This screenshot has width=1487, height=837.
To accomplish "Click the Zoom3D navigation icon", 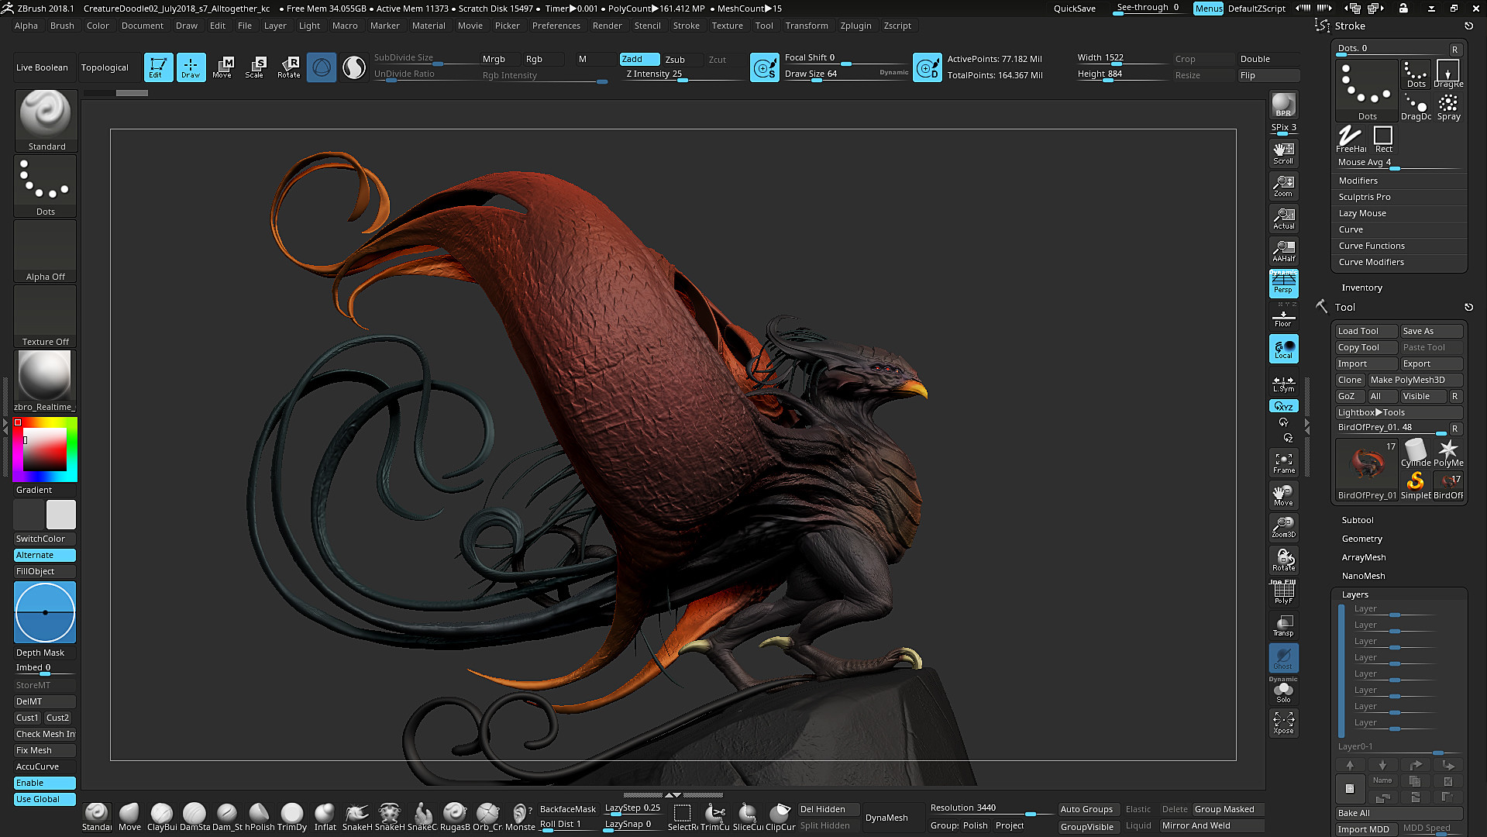I will click(1283, 527).
